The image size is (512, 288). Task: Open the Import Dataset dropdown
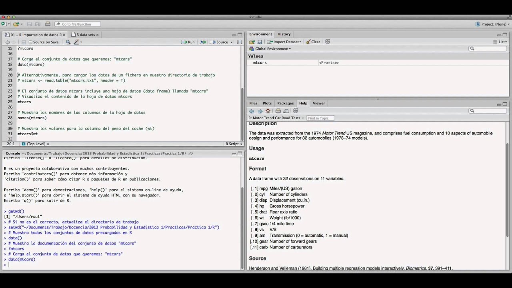click(284, 42)
